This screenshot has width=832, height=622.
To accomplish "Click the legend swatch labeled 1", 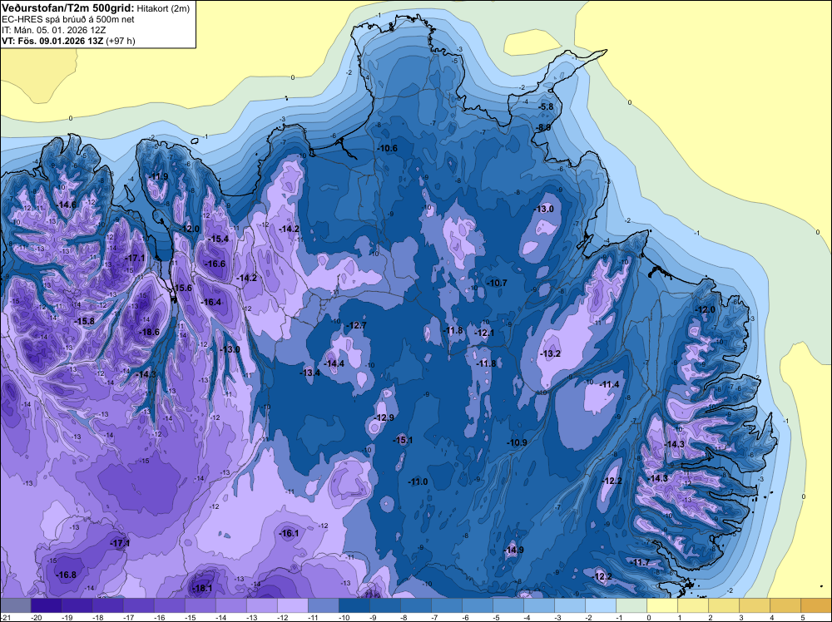I will [692, 605].
